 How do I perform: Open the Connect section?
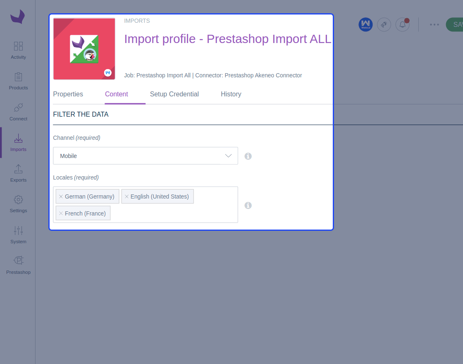point(18,112)
